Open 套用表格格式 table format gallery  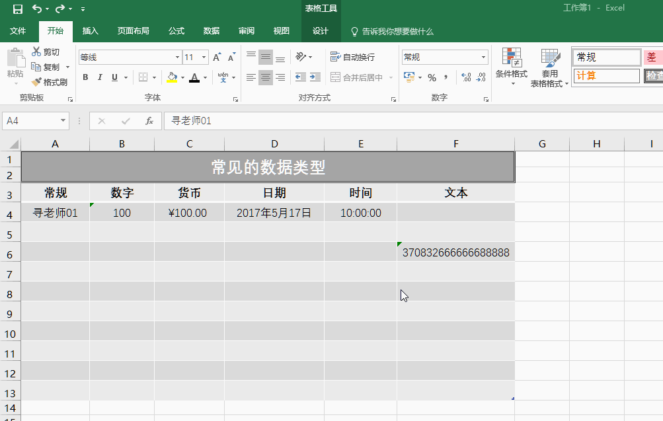point(550,67)
